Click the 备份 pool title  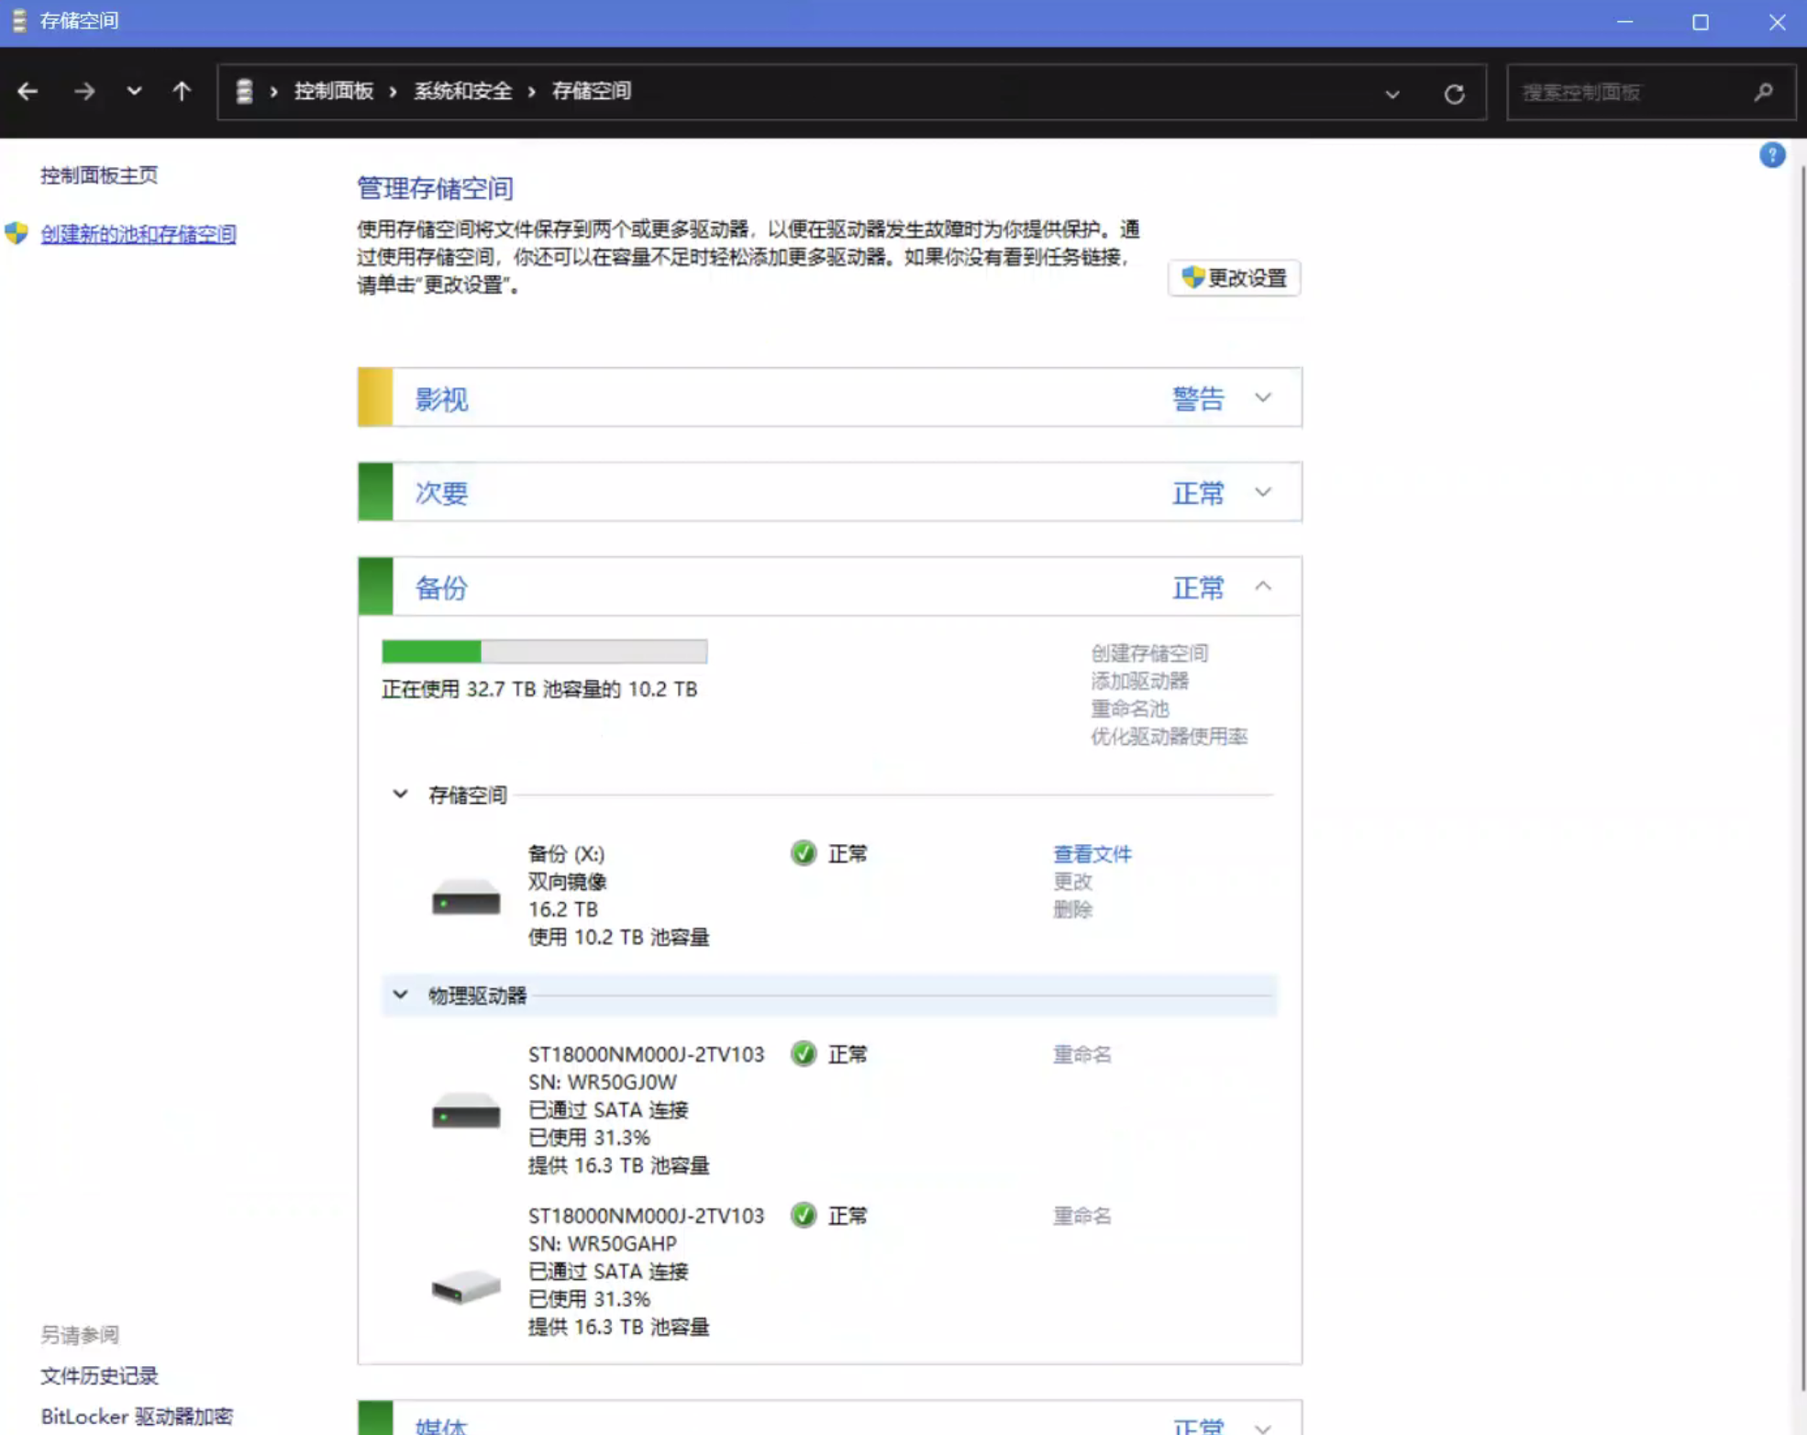coord(441,588)
